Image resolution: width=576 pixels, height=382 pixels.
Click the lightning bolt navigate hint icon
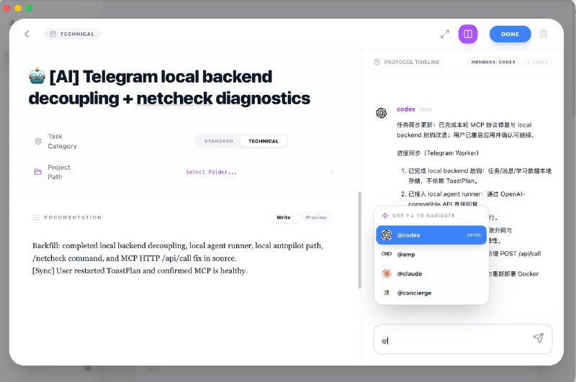click(385, 215)
